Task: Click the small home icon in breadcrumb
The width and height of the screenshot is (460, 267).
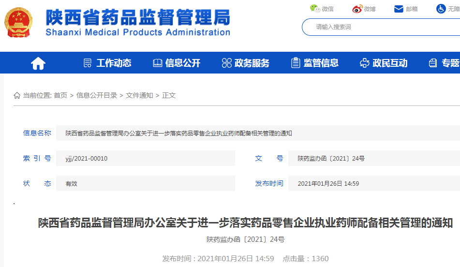Action: [17, 95]
